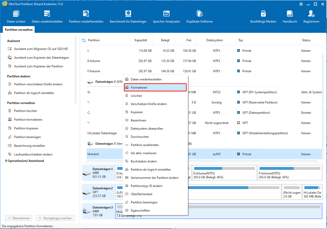
Task: Choose Dateisystem überprüfen in context menu
Action: 155,129
